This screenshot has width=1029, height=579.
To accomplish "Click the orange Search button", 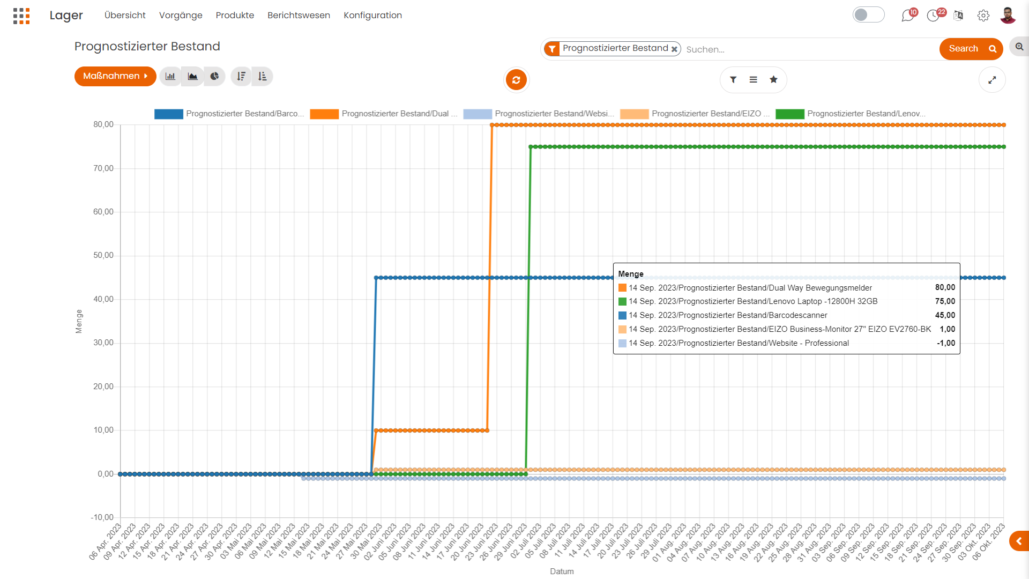I will tap(971, 49).
